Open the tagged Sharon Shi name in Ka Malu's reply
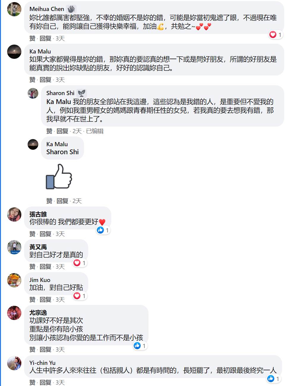The height and width of the screenshot is (386, 288). tap(63, 152)
